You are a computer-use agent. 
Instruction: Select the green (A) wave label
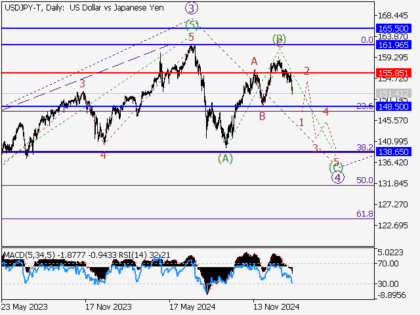pos(225,158)
